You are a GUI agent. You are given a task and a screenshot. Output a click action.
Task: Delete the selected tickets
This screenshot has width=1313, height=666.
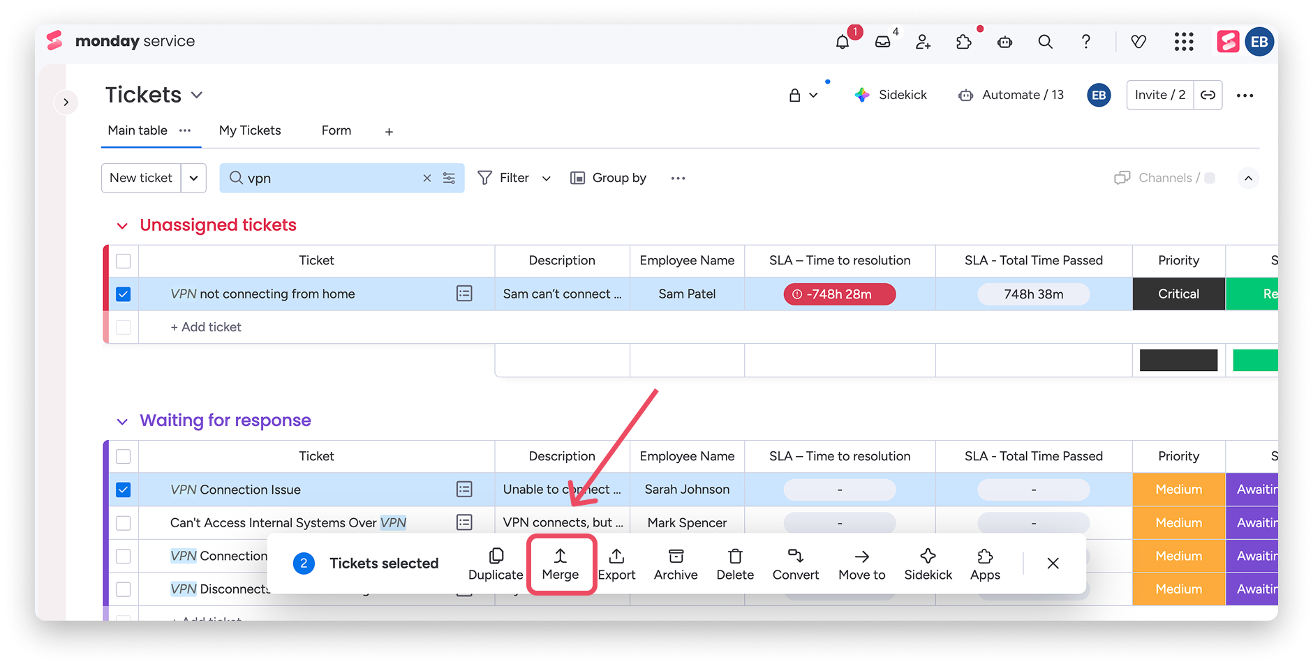735,564
